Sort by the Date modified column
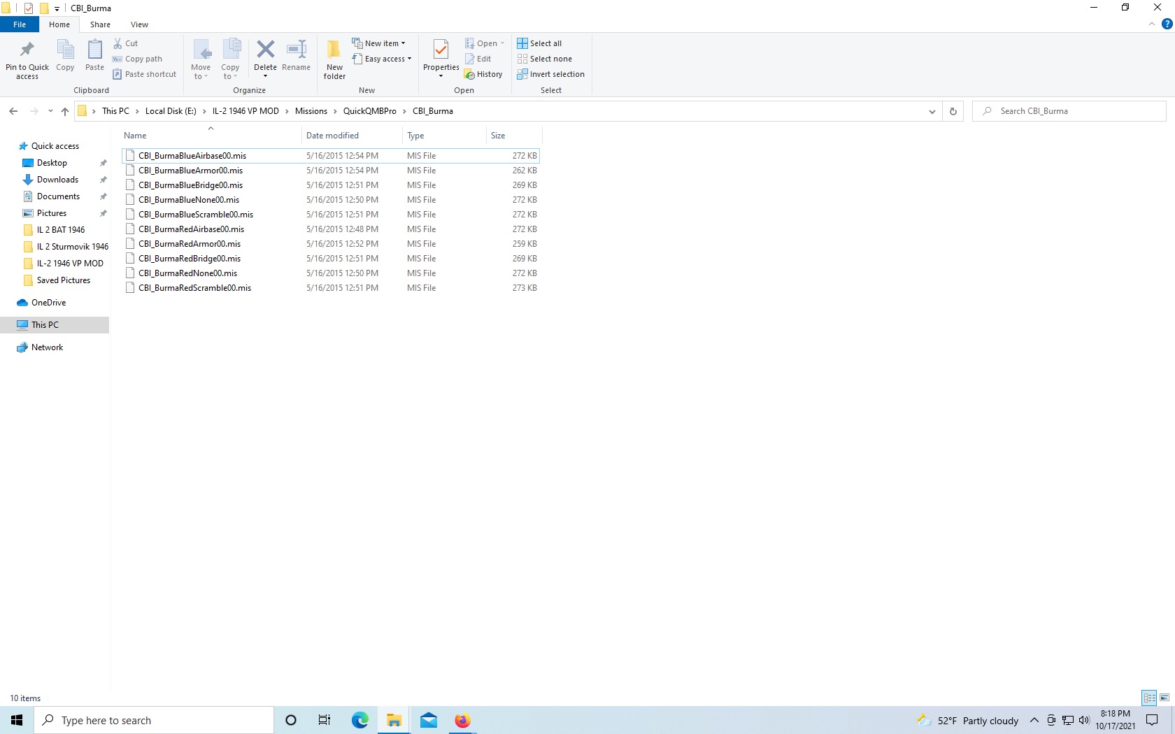Viewport: 1175px width, 734px height. coord(352,136)
